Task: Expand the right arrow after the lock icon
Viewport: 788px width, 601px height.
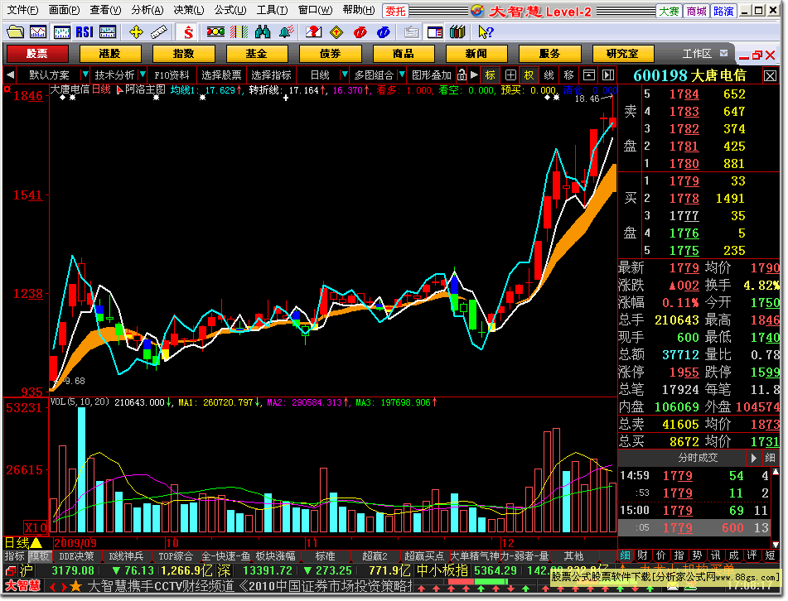Action: [474, 75]
